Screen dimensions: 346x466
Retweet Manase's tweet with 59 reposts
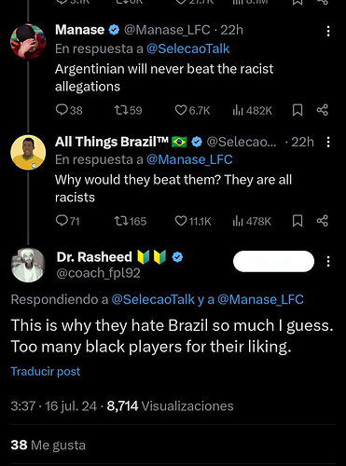pos(119,110)
